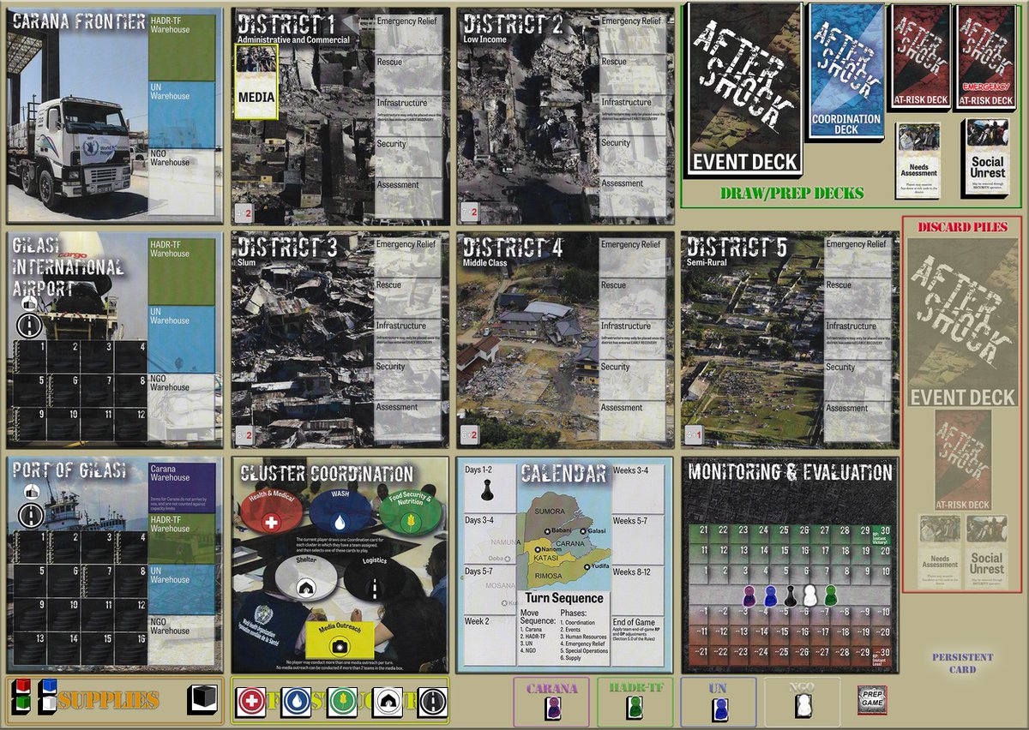This screenshot has width=1029, height=730.
Task: Click slot 6 at Gilasi International Airport
Action: tap(63, 391)
